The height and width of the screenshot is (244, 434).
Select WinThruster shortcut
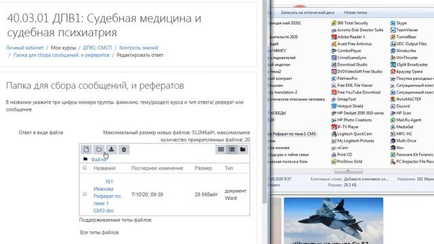click(404, 58)
